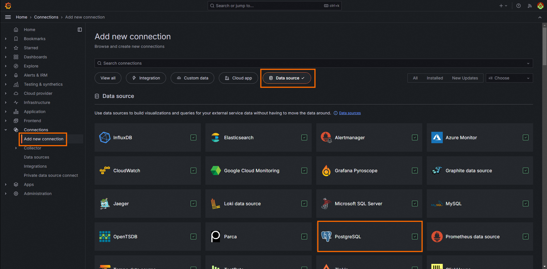Image resolution: width=547 pixels, height=269 pixels.
Task: Open the help question mark icon
Action: tap(519, 6)
